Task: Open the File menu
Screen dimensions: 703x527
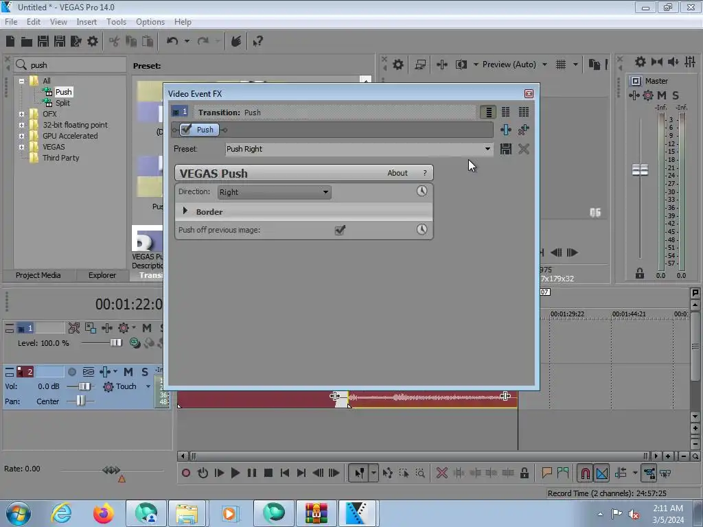Action: tap(11, 21)
